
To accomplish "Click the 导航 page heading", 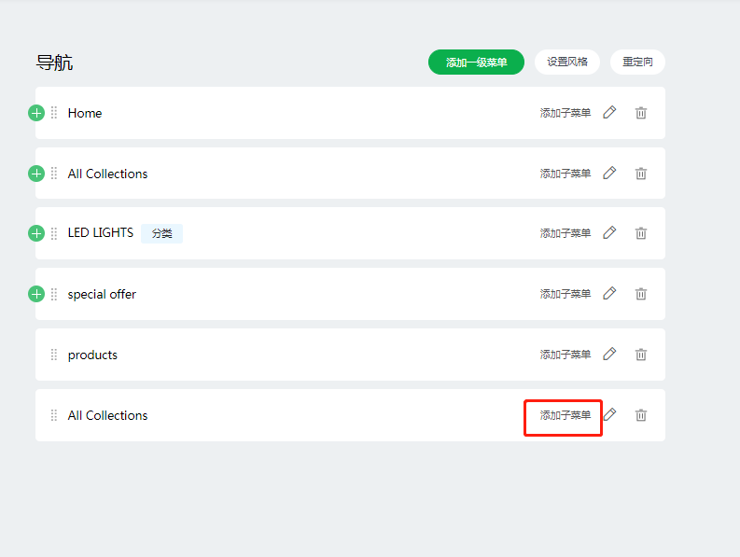I will (54, 63).
